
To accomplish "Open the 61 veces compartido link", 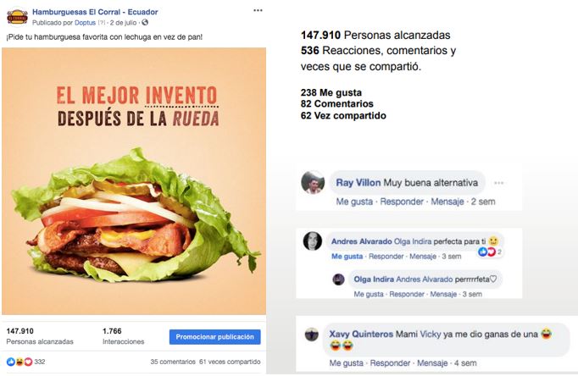I will click(230, 362).
